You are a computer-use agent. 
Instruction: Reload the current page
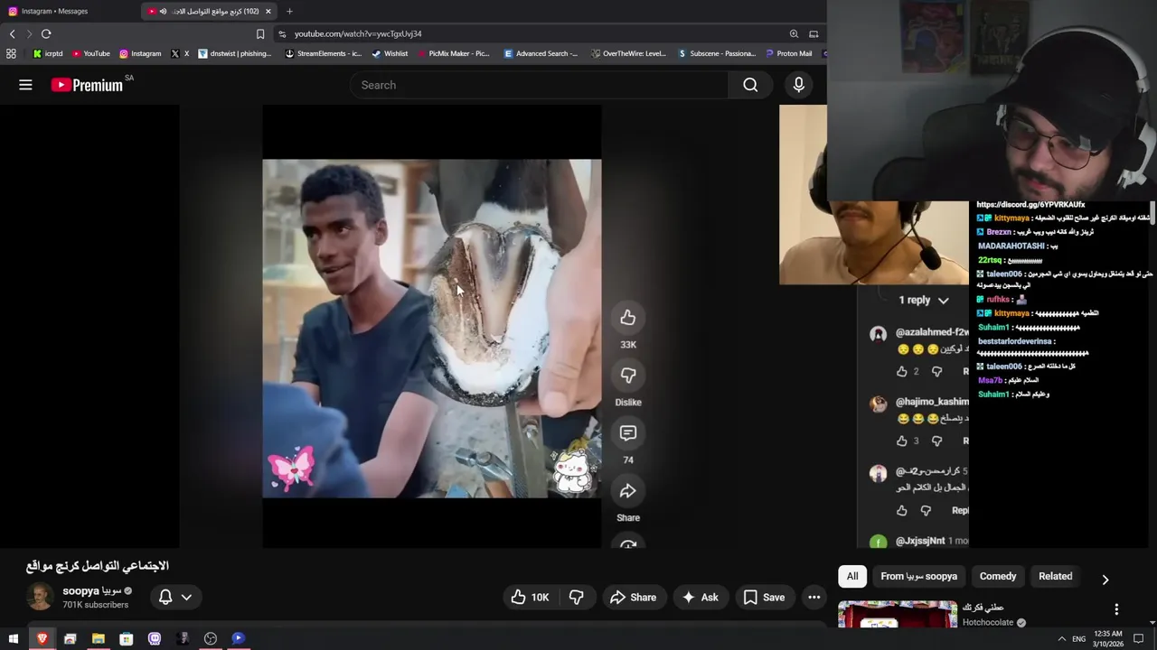[x=46, y=33]
